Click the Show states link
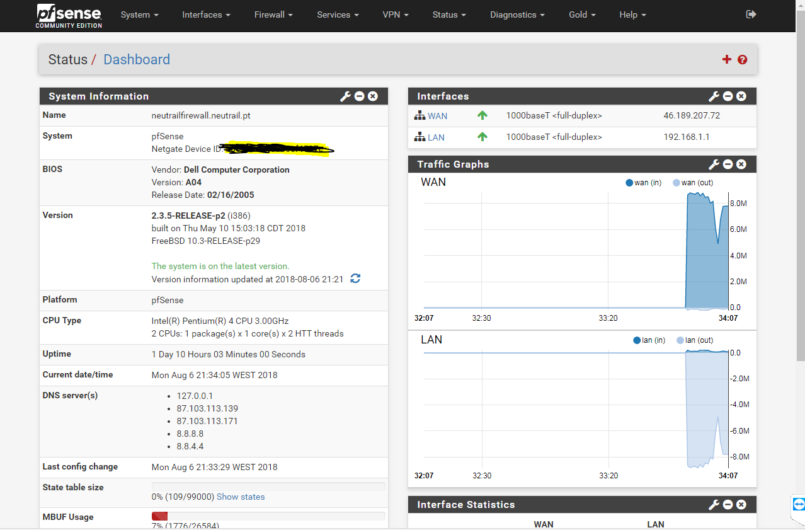Screen dimensions: 805x530 click(x=241, y=497)
